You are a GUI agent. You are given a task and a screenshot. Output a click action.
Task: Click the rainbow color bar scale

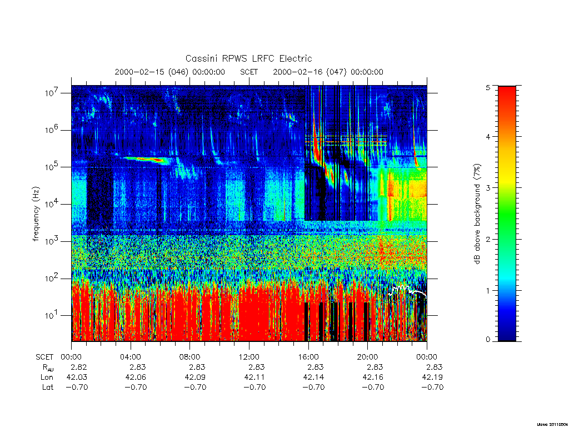pos(507,213)
